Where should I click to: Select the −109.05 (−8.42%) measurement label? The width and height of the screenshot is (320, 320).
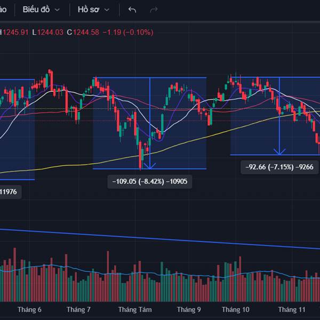pos(149,182)
